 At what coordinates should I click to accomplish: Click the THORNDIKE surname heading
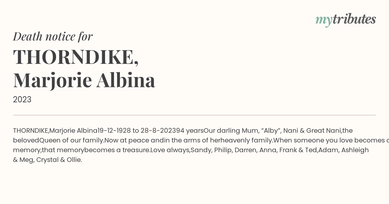click(76, 57)
